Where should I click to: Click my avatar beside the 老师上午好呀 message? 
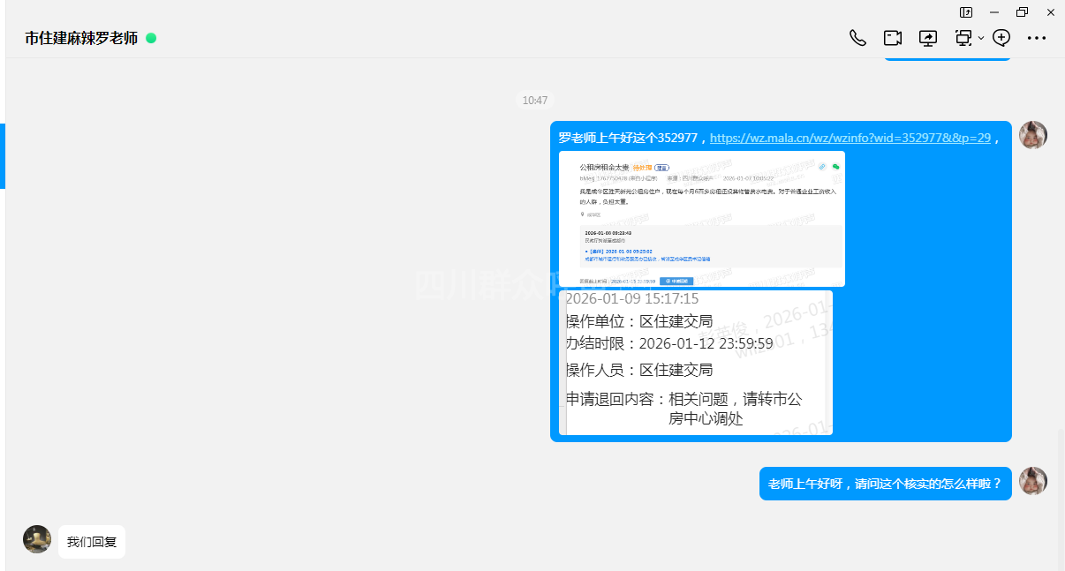(1032, 481)
